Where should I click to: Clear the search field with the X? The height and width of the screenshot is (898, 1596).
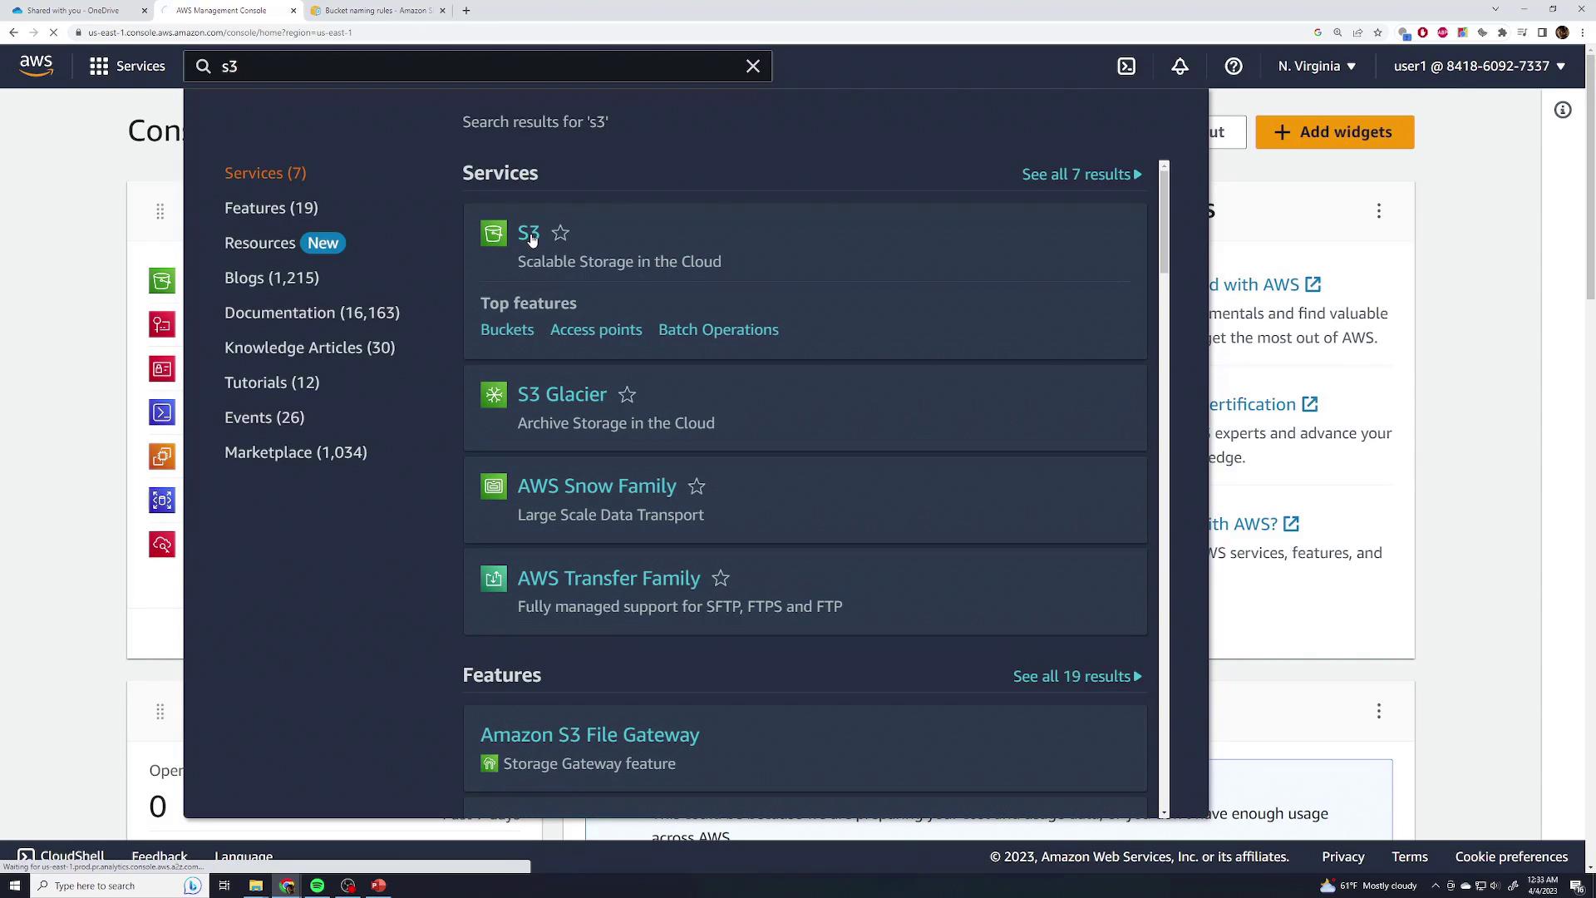tap(753, 67)
